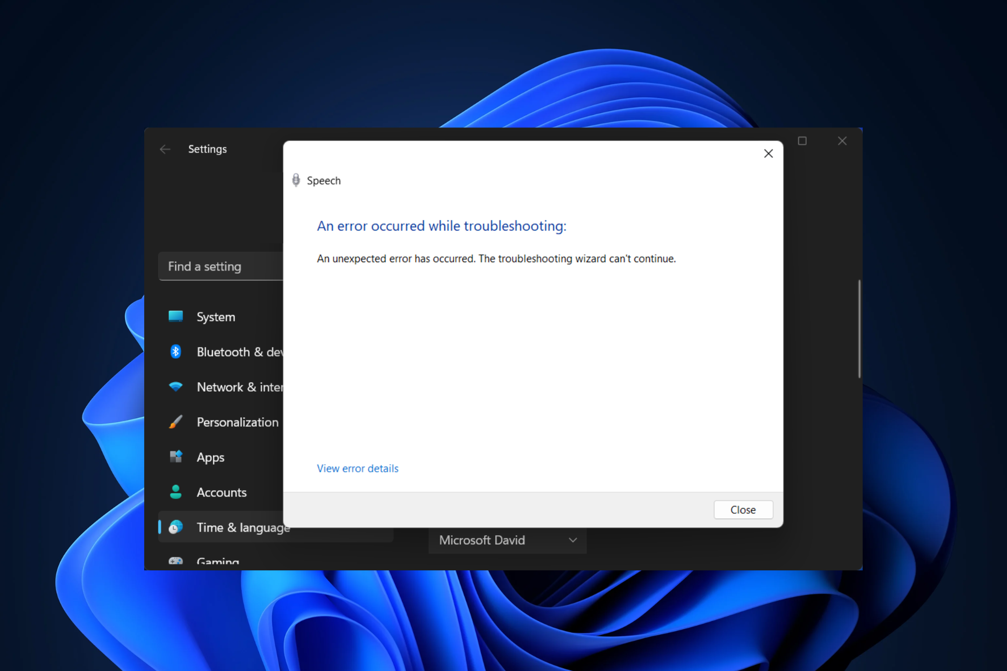Click the Accounts person icon
The height and width of the screenshot is (671, 1007).
point(176,492)
